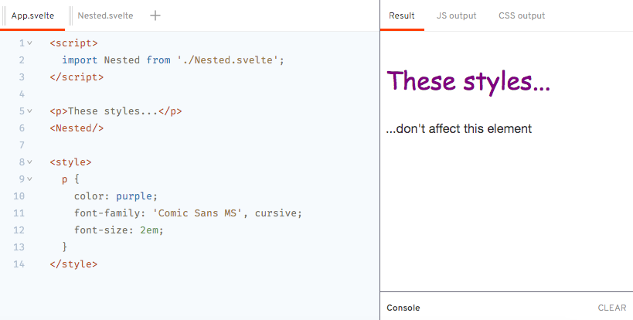Click line number 7 in gutter
The image size is (633, 320).
[22, 145]
